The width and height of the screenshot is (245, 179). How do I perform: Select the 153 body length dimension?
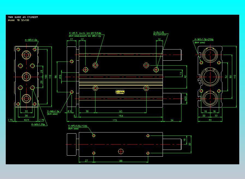click(x=121, y=116)
